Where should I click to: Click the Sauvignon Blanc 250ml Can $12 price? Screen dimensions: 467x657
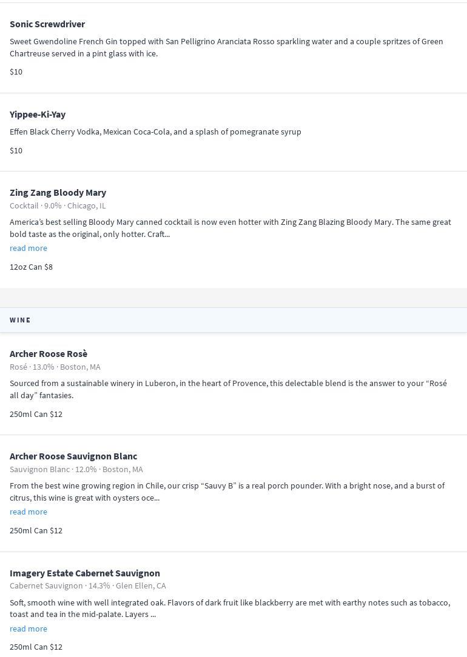tap(36, 530)
